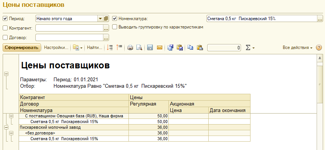Click the print report icon
325x150 pixels.
click(130, 47)
